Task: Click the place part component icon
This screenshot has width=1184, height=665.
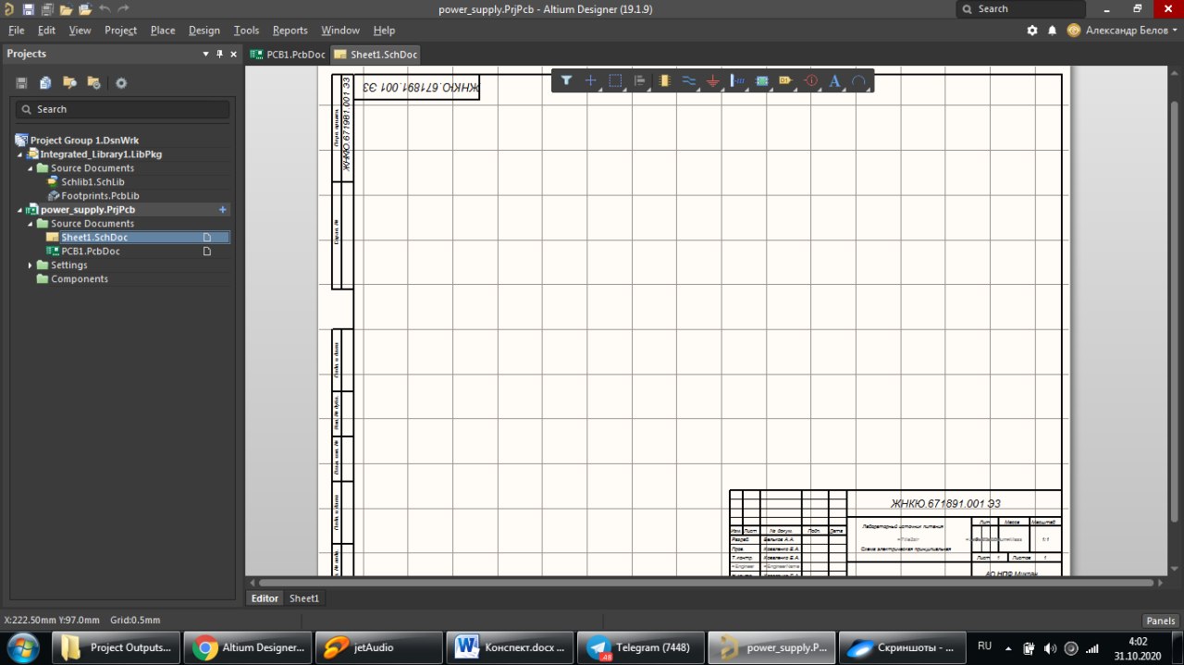Action: [664, 80]
